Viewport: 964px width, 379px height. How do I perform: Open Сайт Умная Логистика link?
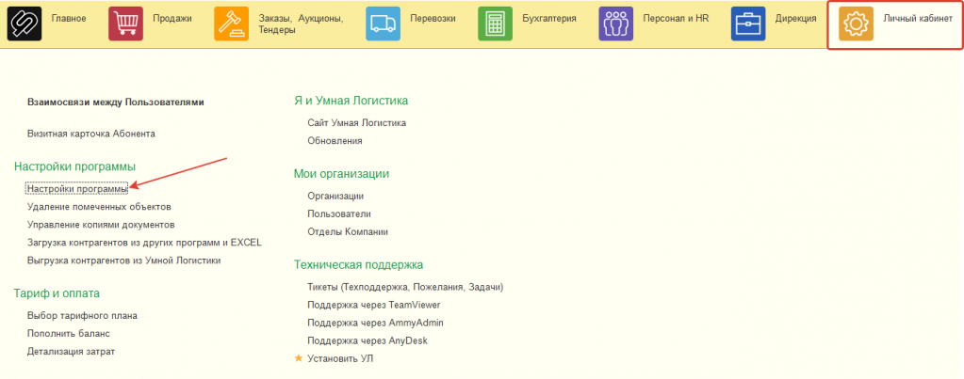tap(356, 122)
